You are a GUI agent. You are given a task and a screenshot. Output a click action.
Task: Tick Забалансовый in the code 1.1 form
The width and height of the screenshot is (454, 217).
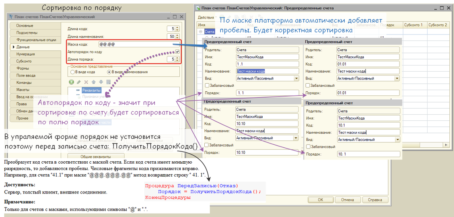tap(206, 86)
